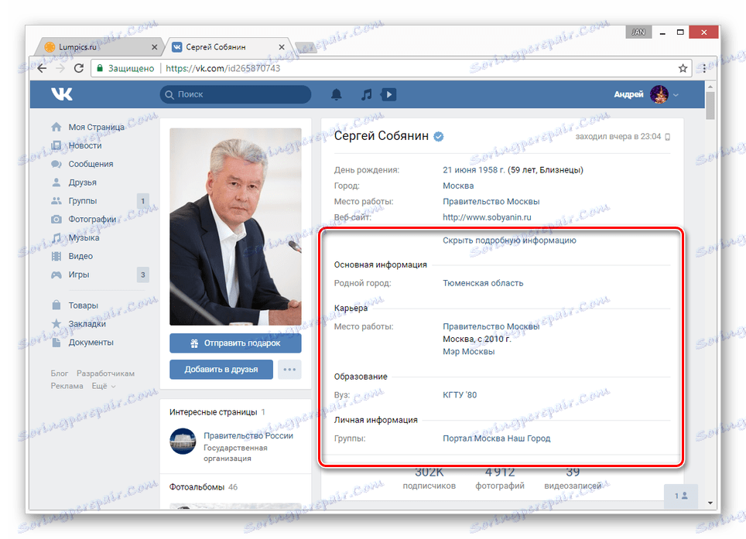
Task: Open the Chrome three-dot menu
Action: [704, 69]
